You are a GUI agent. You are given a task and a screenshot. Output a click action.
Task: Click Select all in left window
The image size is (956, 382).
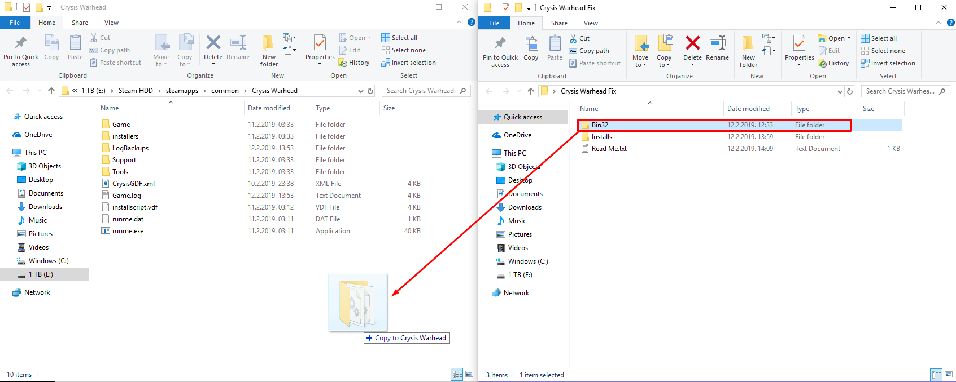coord(400,38)
